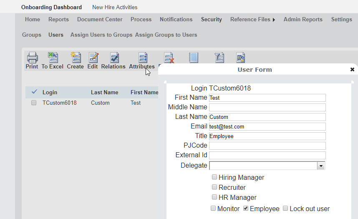Check the Lock out user checkbox

(285, 208)
